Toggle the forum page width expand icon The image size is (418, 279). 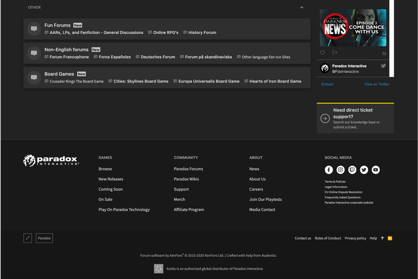(27, 238)
